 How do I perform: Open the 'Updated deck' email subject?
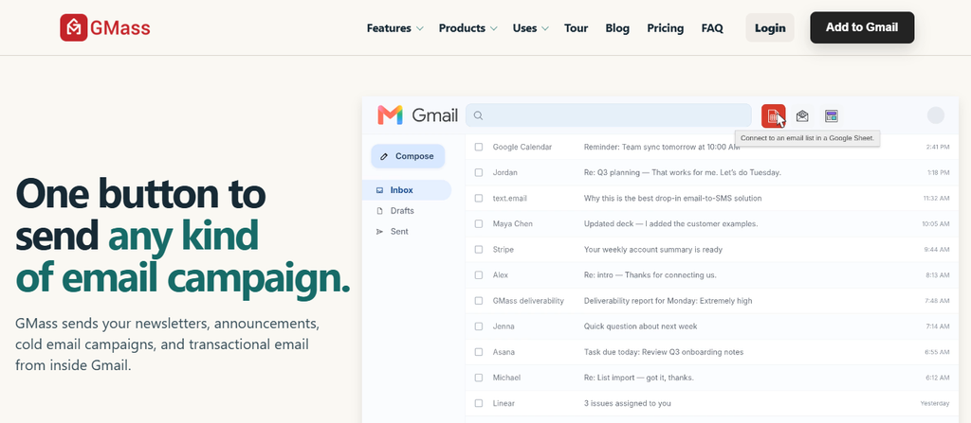(x=670, y=224)
